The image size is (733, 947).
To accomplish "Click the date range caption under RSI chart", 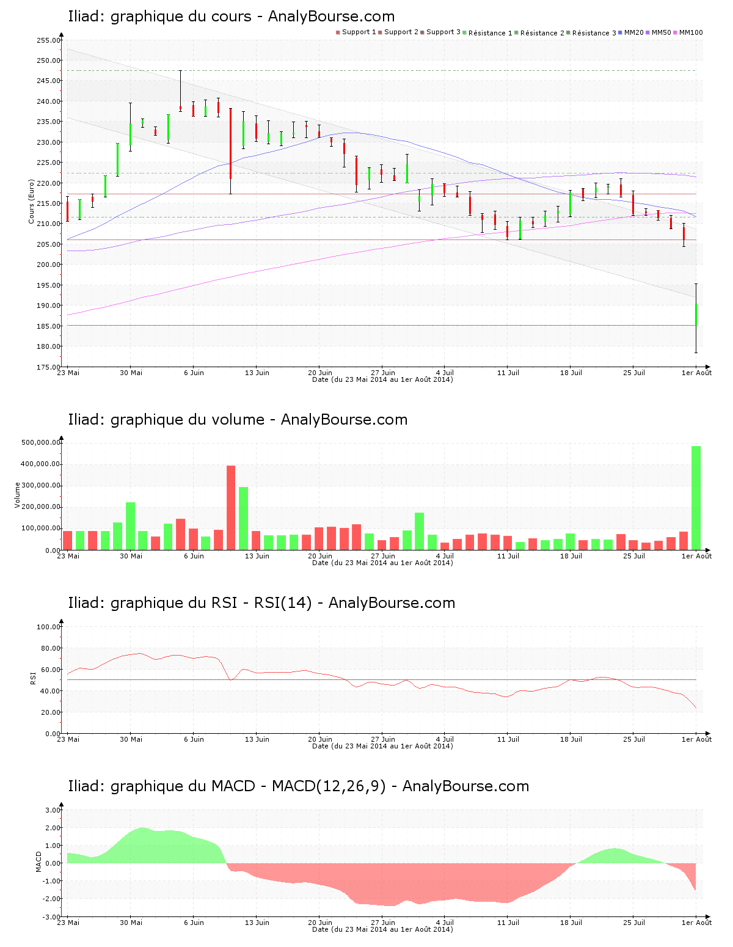I will [x=382, y=746].
